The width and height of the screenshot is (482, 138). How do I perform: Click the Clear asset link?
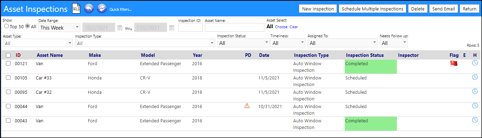coord(294,27)
